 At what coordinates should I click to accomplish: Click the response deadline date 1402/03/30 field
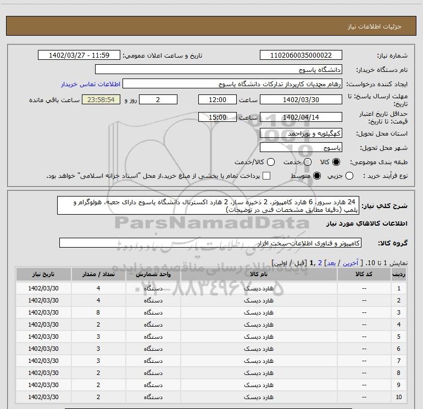pos(301,99)
